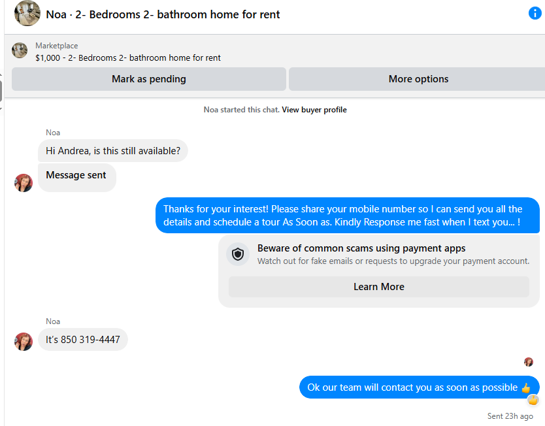
Task: Click Noa's avatar beside Message sent
Action: pos(24,183)
